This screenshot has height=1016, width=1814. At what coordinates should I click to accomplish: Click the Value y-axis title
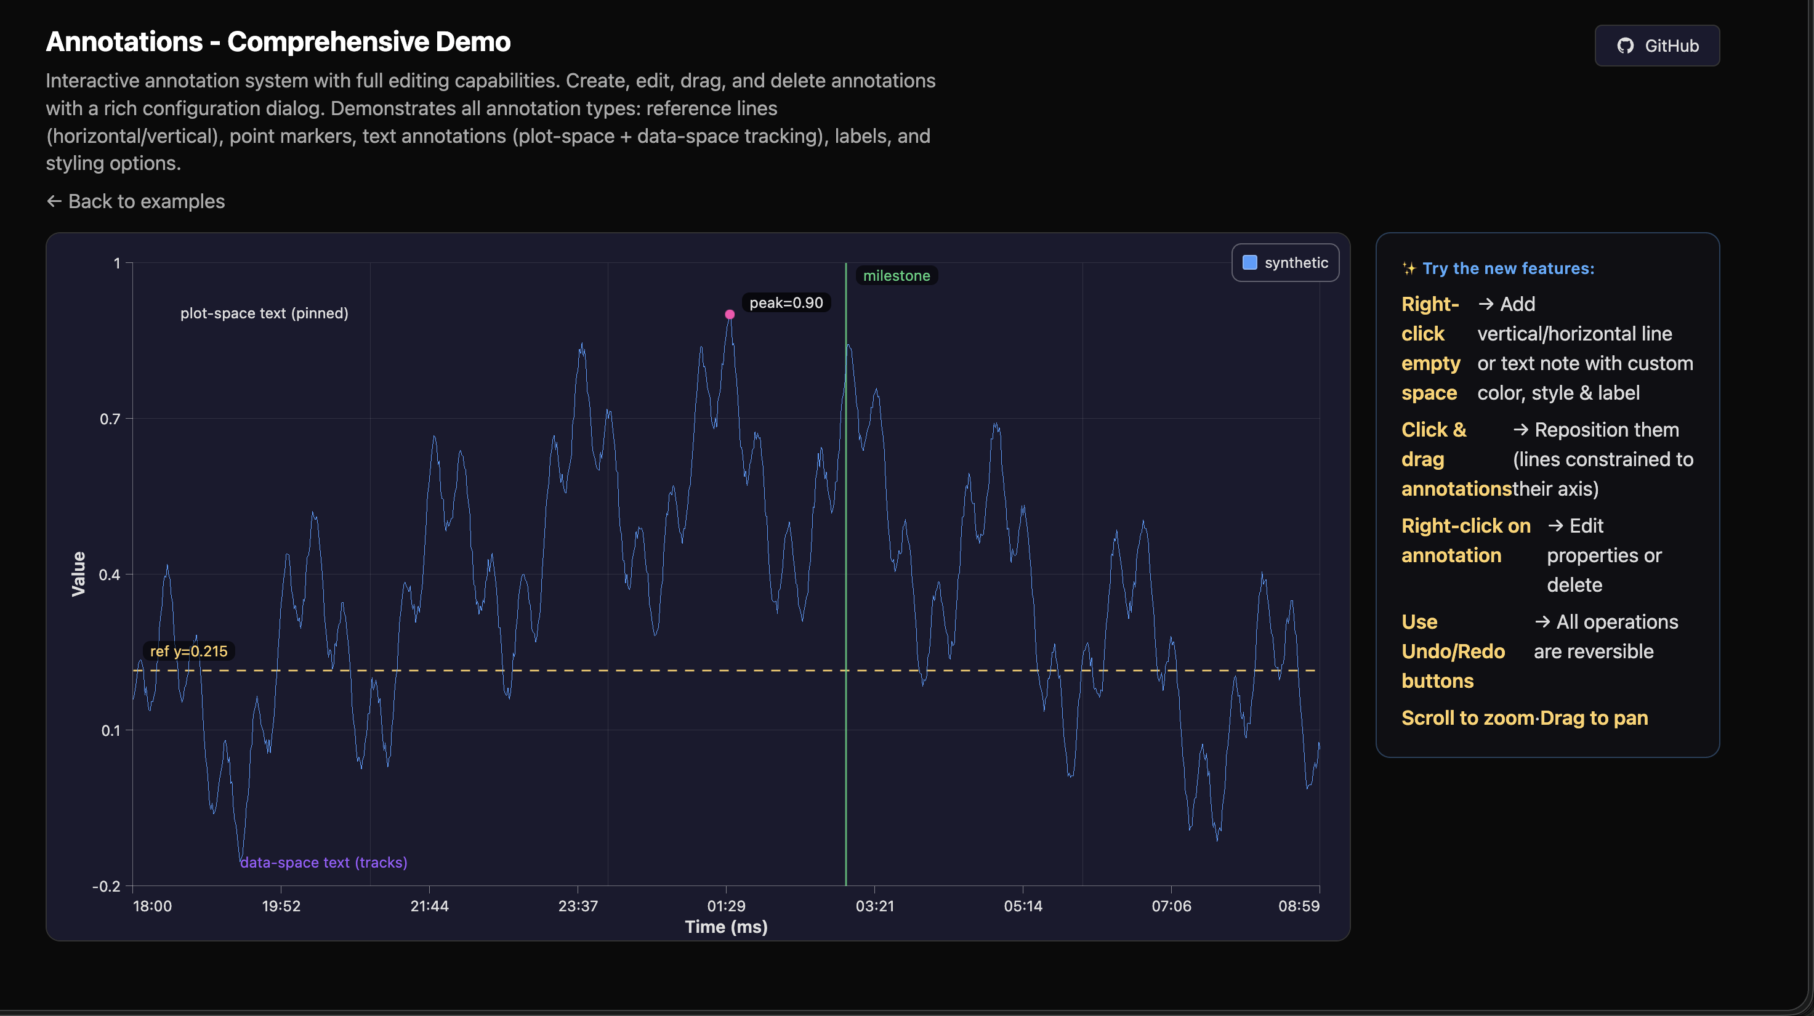tap(78, 574)
